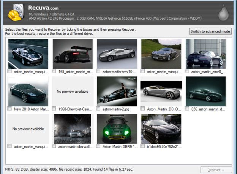Click file name Aston Martin DBR9 1...
This screenshot has height=174, width=237.
click(120, 147)
